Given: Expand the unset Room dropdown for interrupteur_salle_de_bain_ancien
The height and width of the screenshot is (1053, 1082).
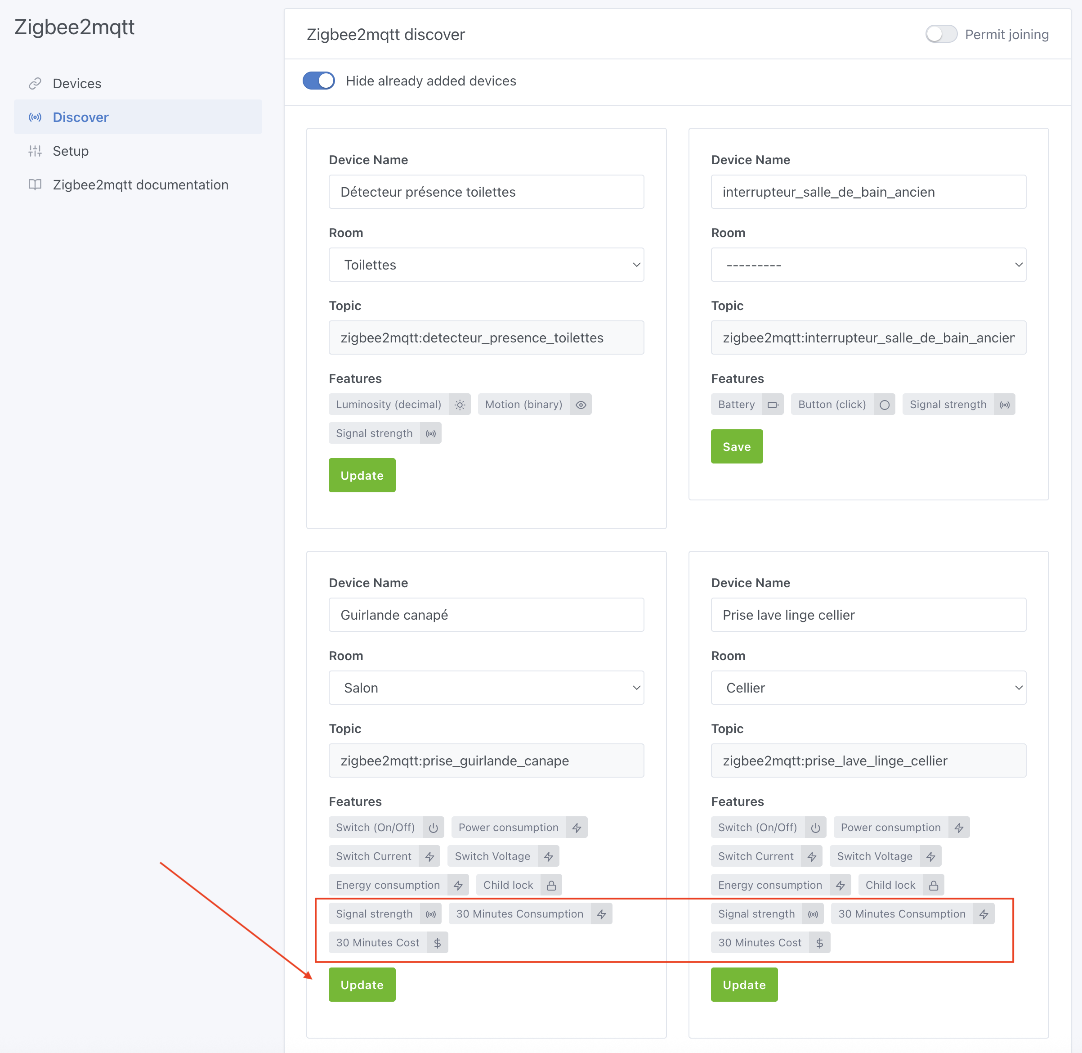Looking at the screenshot, I should pyautogui.click(x=868, y=264).
